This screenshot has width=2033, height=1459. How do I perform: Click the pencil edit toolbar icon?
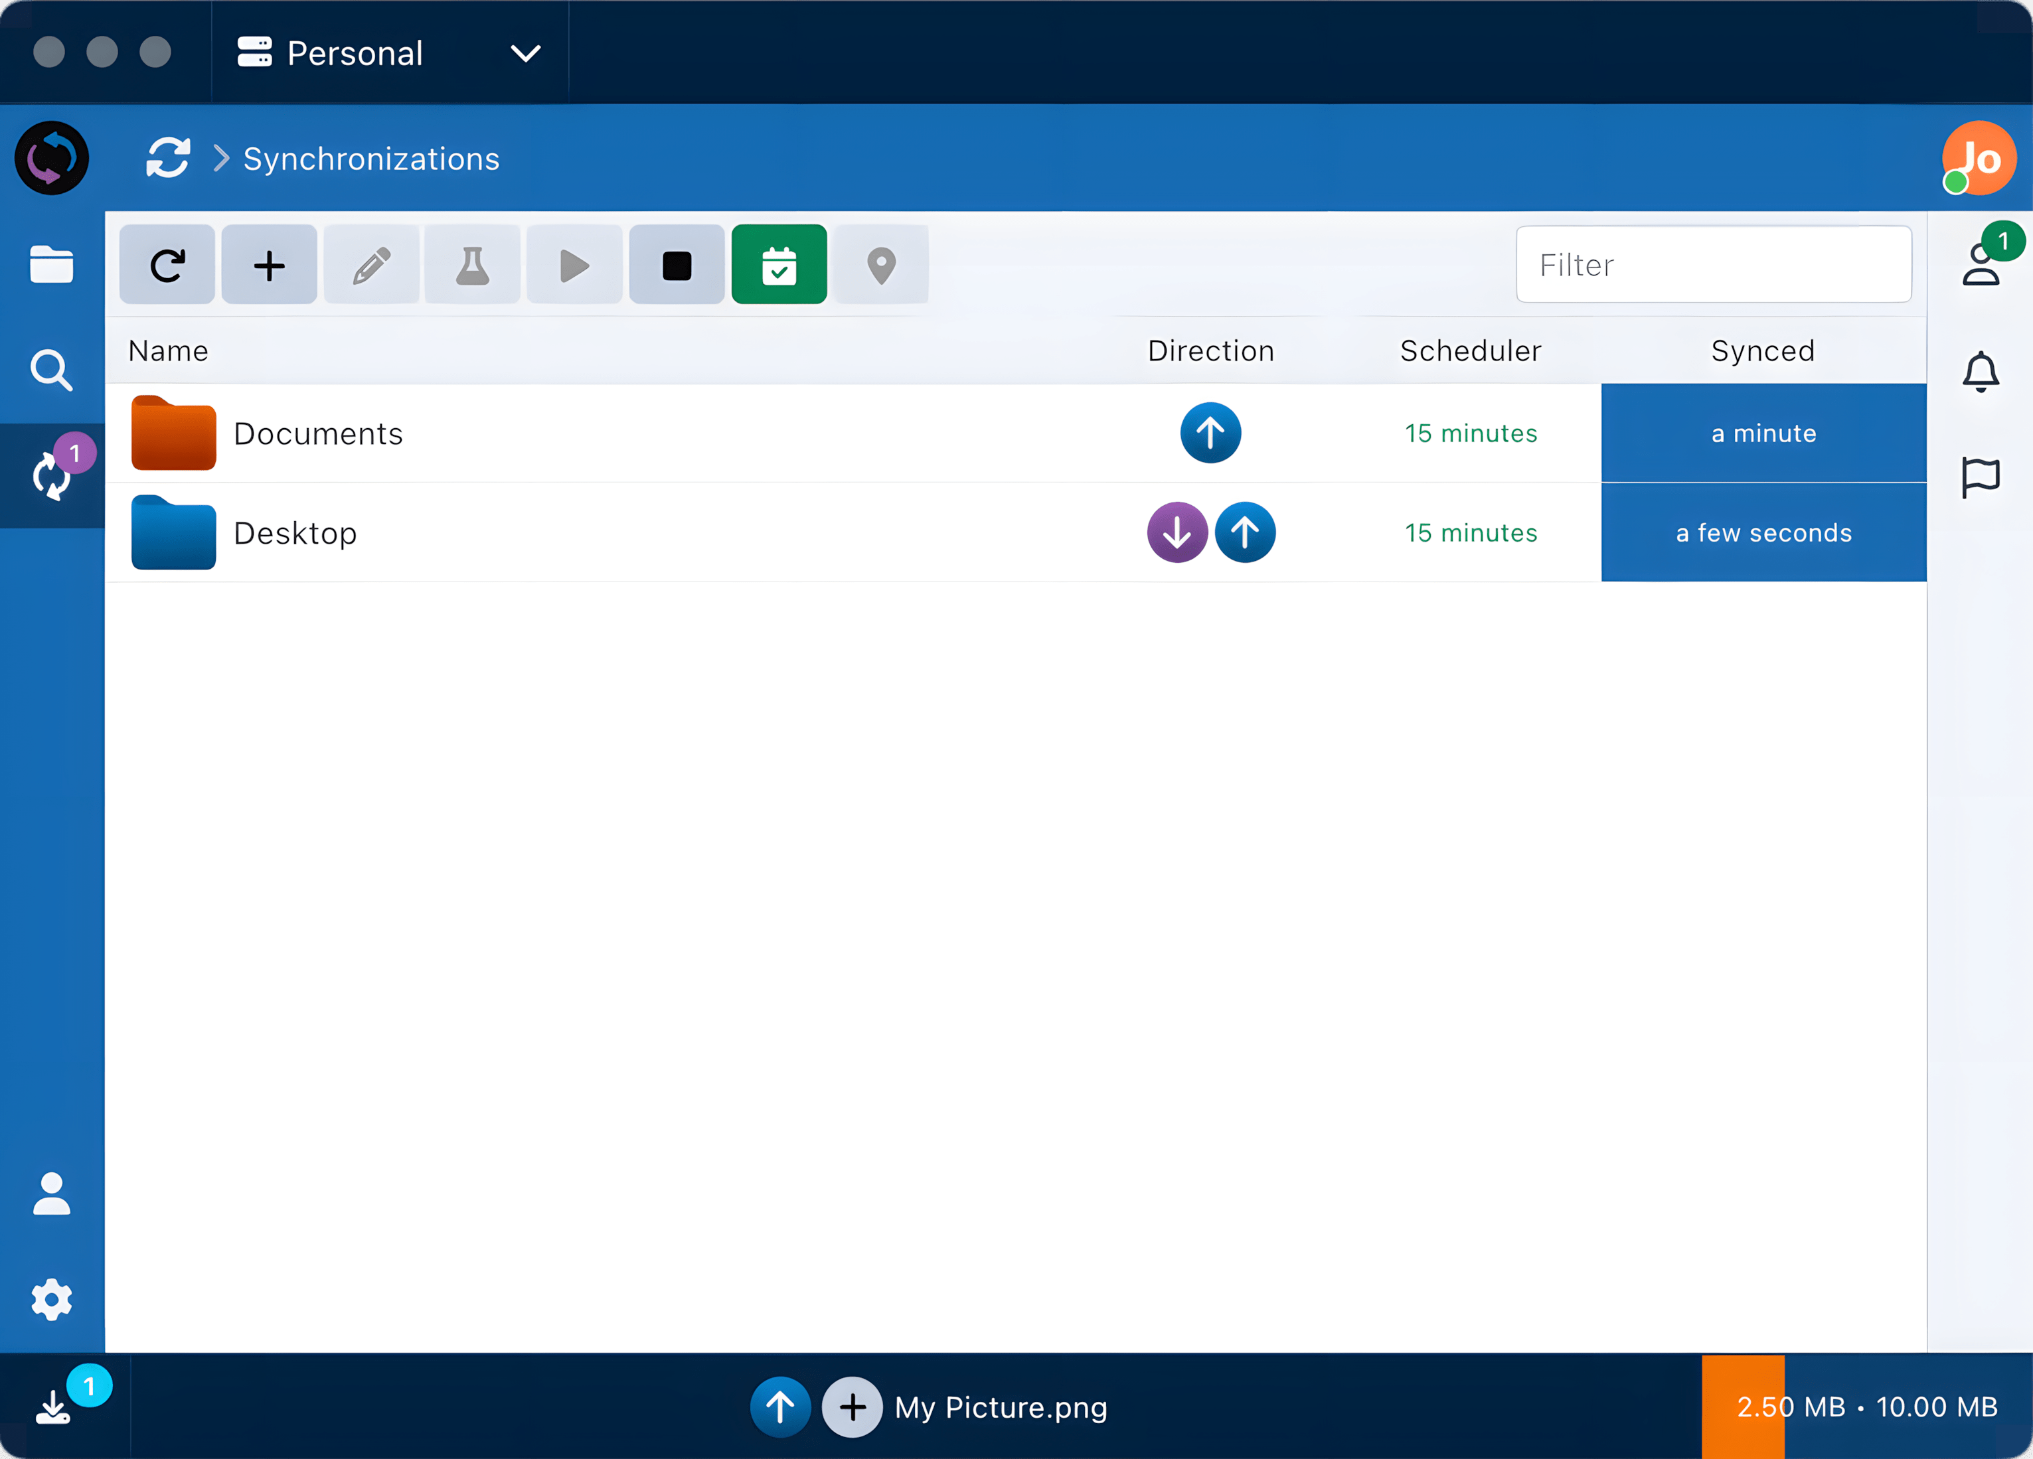371,266
